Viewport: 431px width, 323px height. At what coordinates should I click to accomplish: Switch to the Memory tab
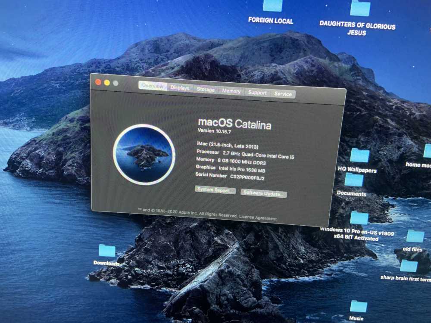click(x=231, y=91)
